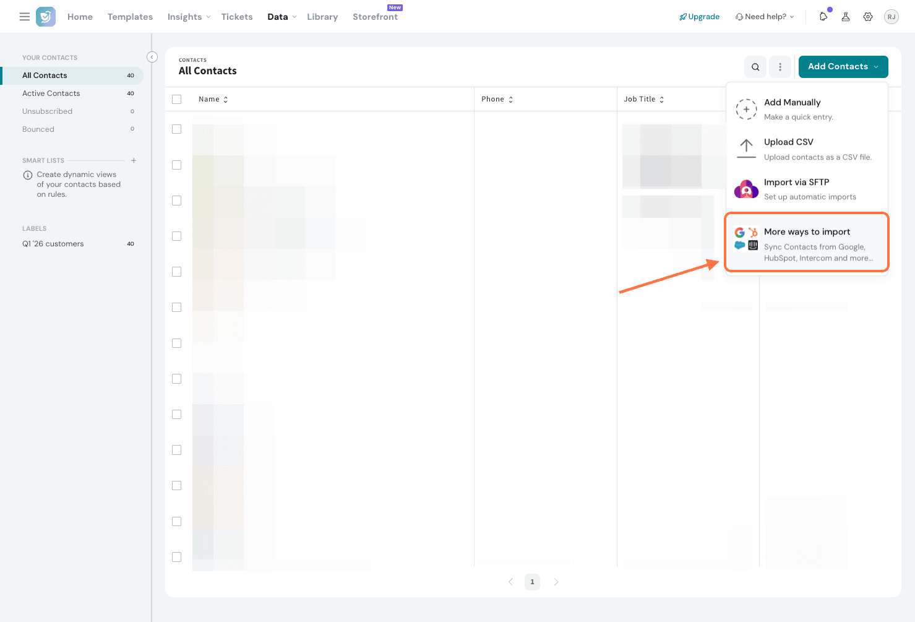Open the three-dot more options menu
The width and height of the screenshot is (915, 622).
click(x=780, y=67)
